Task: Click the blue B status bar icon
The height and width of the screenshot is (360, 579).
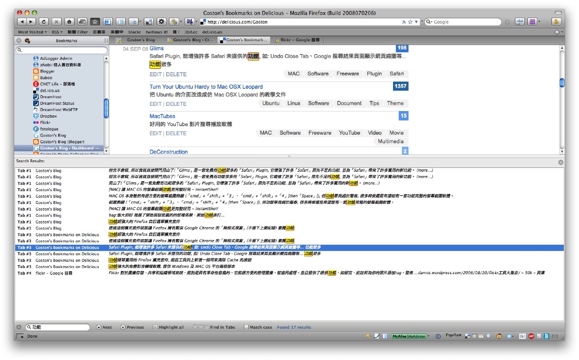Action: tap(546, 336)
